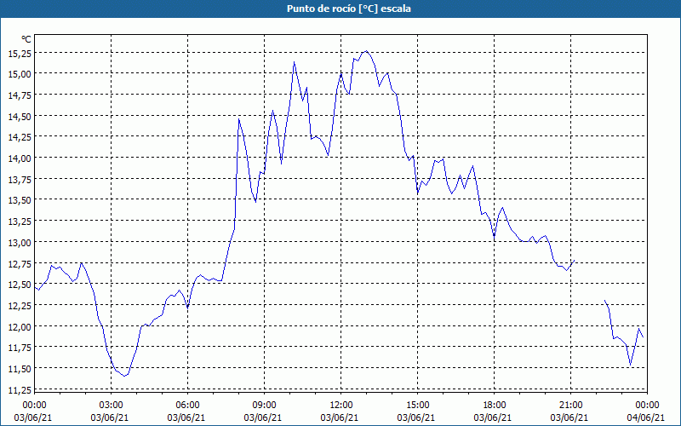
Task: Click the 12,25 y-axis value
Action: [20, 306]
